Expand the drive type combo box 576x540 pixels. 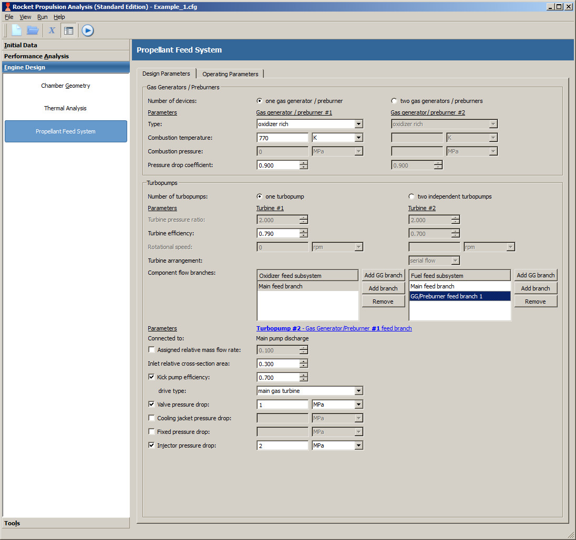tap(358, 391)
